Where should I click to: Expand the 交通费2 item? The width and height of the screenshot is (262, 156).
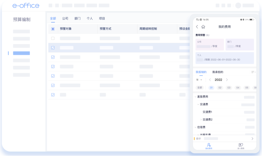point(201,119)
